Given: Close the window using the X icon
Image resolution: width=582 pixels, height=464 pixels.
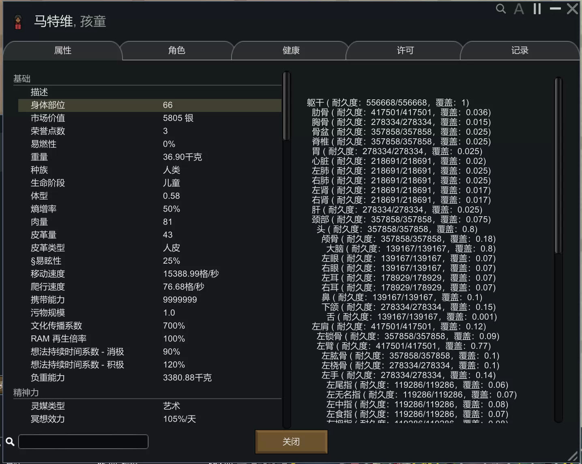Looking at the screenshot, I should pyautogui.click(x=572, y=9).
